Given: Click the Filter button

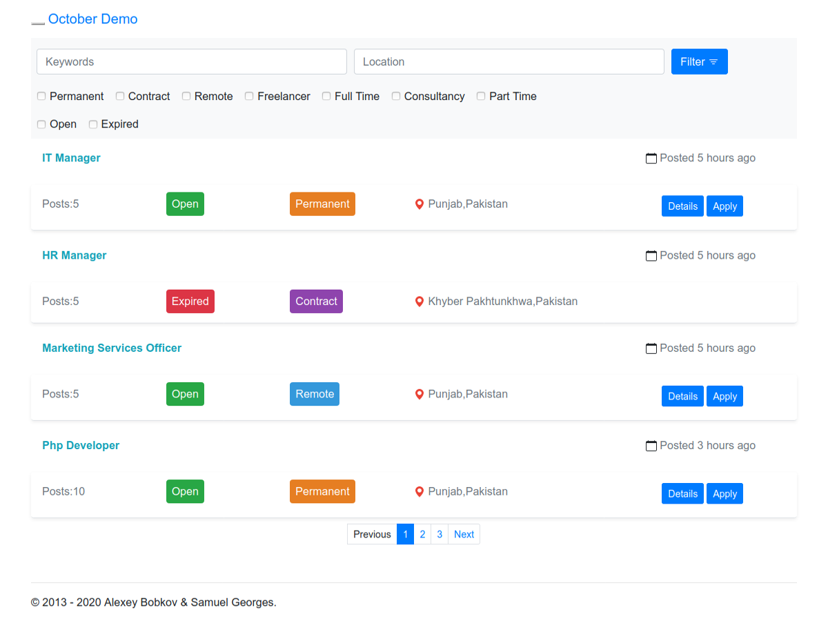Looking at the screenshot, I should pos(700,61).
